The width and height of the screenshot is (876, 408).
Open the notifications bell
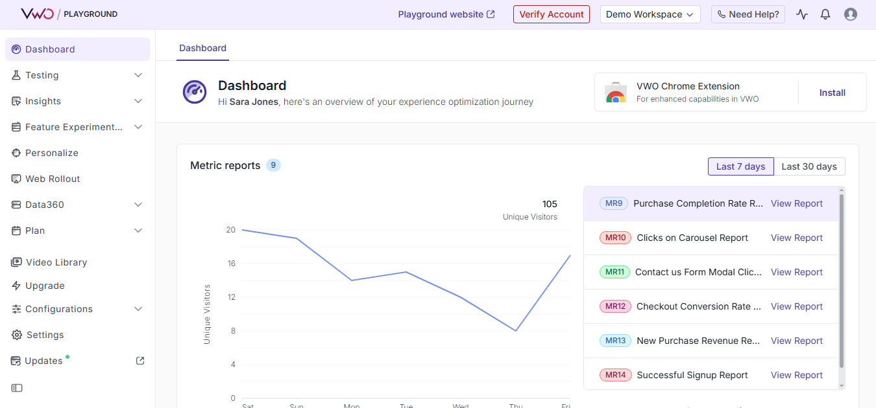(825, 14)
